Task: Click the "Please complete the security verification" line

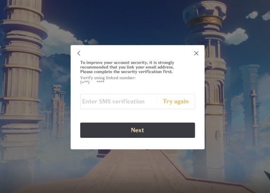Action: (x=126, y=72)
